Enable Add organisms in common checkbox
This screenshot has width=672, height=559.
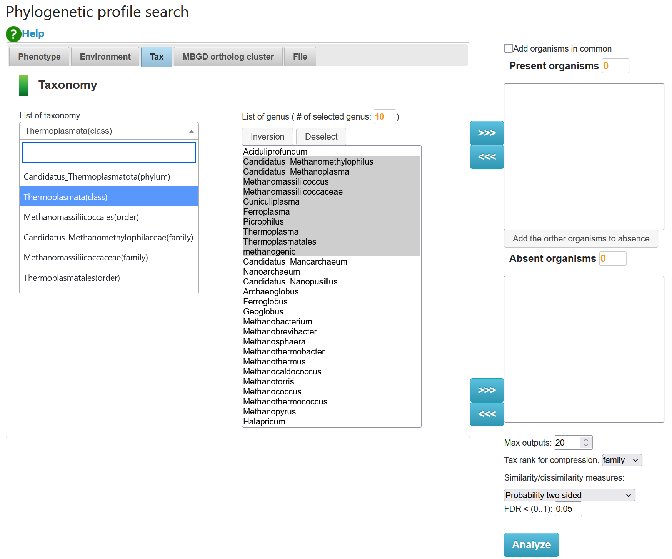click(x=508, y=48)
